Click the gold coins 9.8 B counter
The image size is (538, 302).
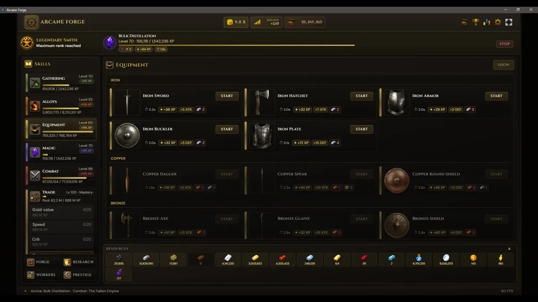pyautogui.click(x=236, y=22)
